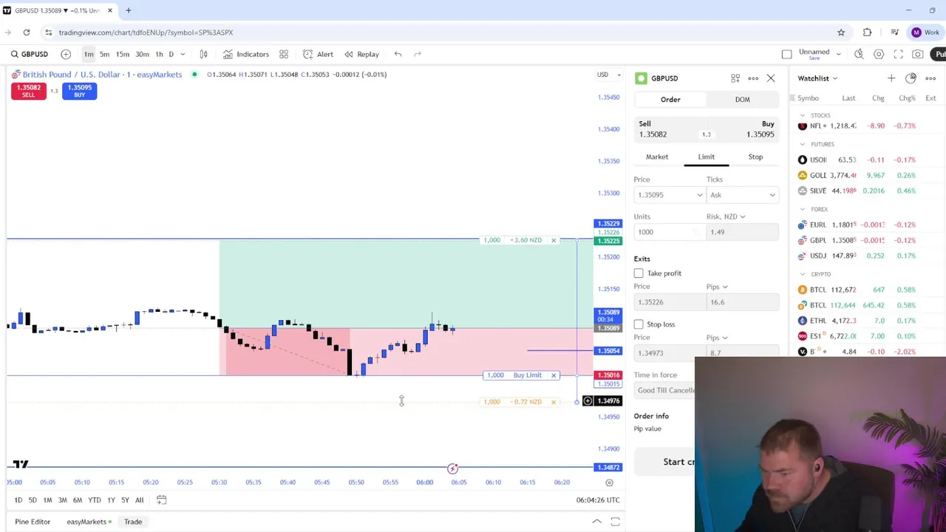Switch to 30m timeframe

[142, 54]
